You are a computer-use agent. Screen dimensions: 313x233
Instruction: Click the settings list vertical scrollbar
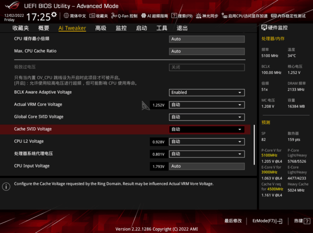point(254,144)
